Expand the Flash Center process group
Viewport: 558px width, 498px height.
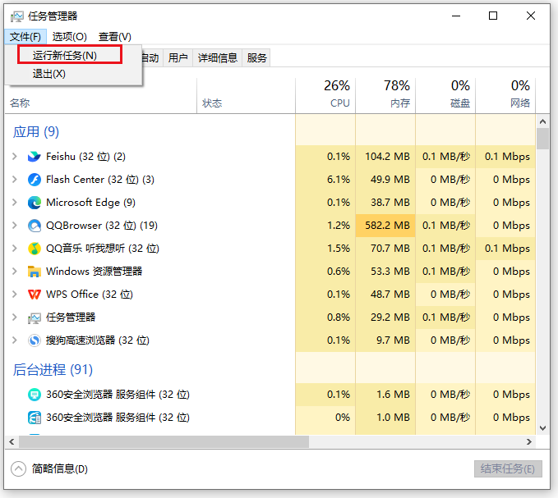point(15,180)
